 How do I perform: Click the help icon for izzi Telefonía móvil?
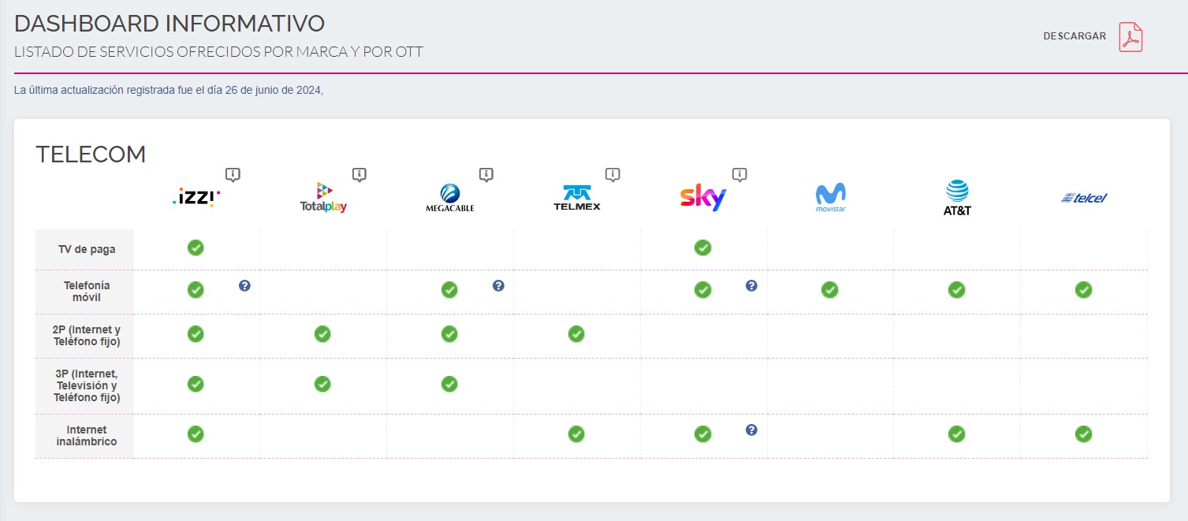point(244,285)
